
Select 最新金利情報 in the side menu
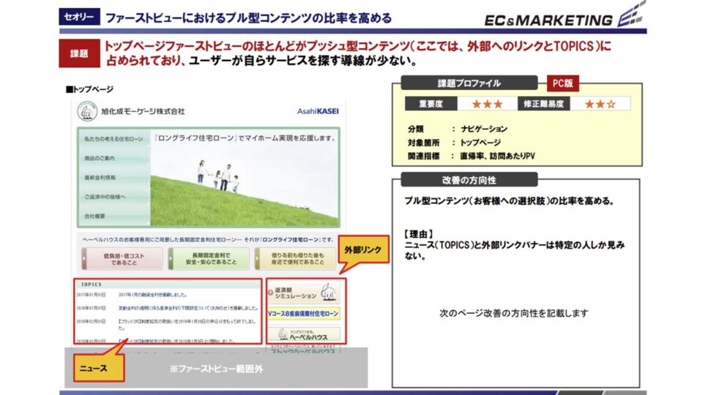click(114, 177)
